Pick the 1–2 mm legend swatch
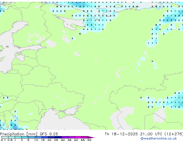183x141 pixels. point(18,137)
